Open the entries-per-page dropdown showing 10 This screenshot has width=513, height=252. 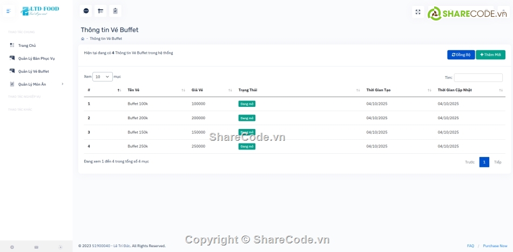click(102, 77)
